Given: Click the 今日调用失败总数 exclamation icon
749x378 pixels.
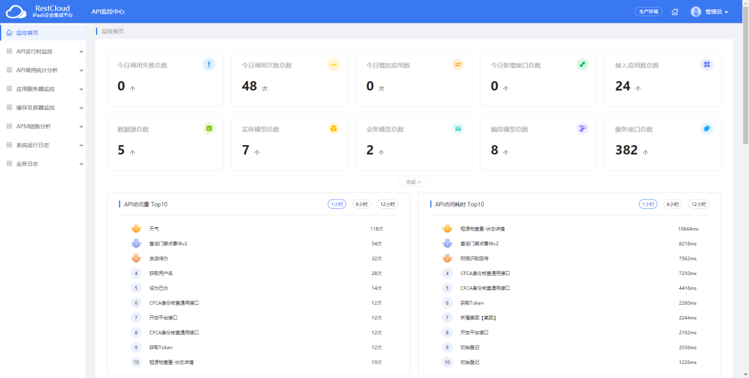Looking at the screenshot, I should (x=209, y=64).
